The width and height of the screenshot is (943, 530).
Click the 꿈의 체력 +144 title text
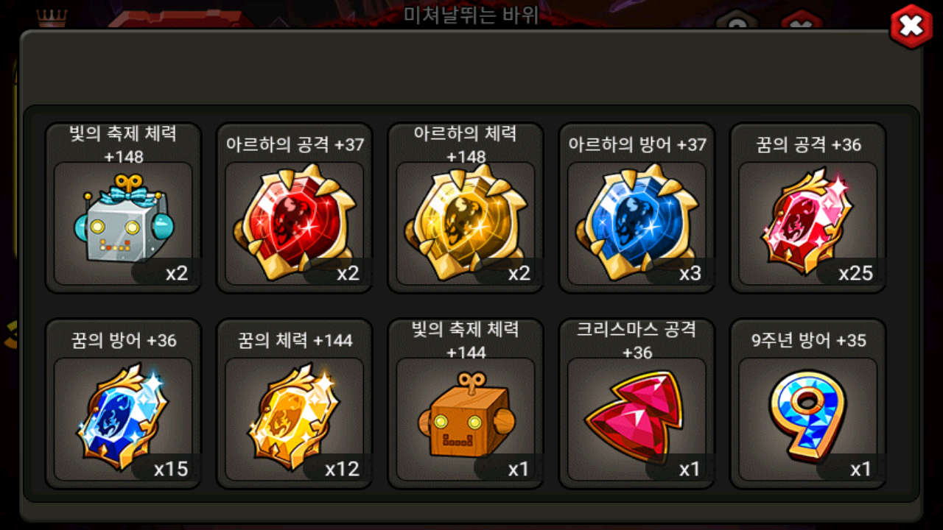[x=295, y=340]
